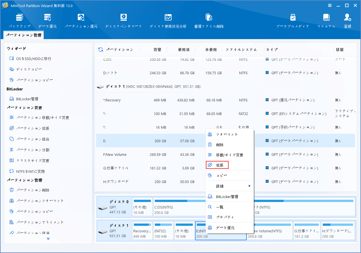Click the (FAT32) 100 MB block in disk map
The image size is (361, 253).
click(x=163, y=231)
